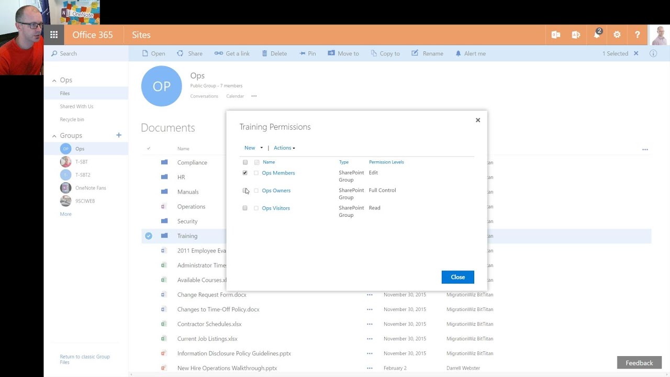The width and height of the screenshot is (670, 377).
Task: Open Conversations link under Ops
Action: tap(204, 96)
